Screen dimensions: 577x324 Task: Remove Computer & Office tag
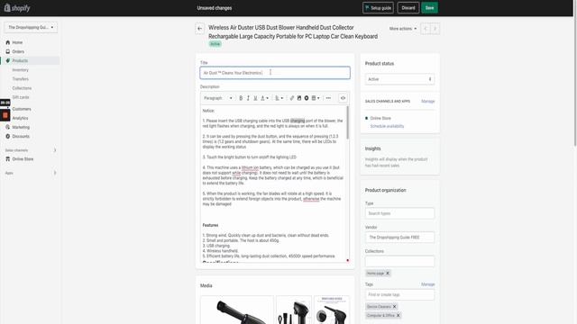(x=398, y=316)
